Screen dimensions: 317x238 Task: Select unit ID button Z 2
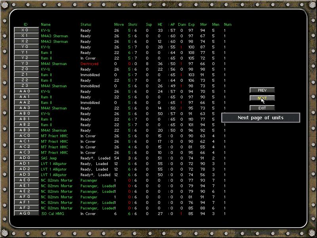coord(26,80)
